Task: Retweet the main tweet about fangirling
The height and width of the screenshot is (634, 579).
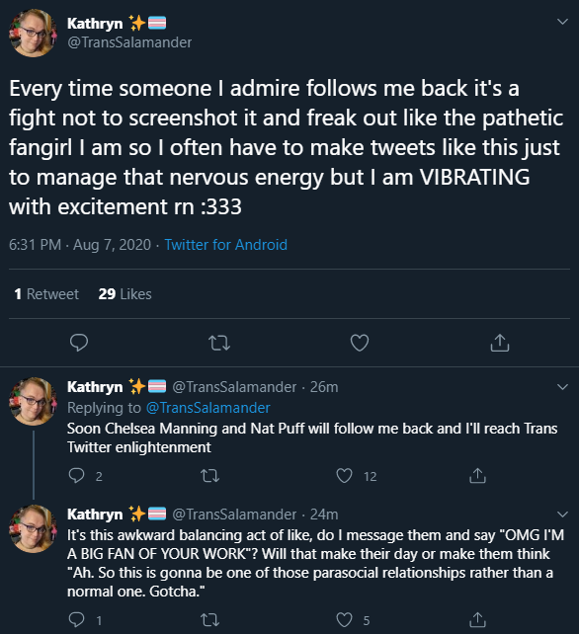Action: coord(219,343)
